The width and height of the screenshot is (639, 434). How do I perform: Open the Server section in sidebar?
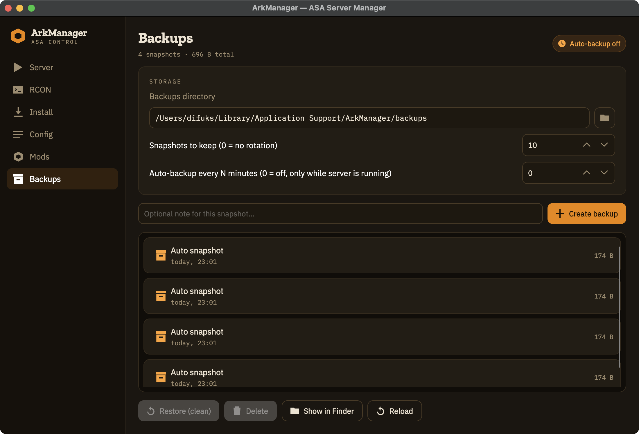pyautogui.click(x=62, y=67)
